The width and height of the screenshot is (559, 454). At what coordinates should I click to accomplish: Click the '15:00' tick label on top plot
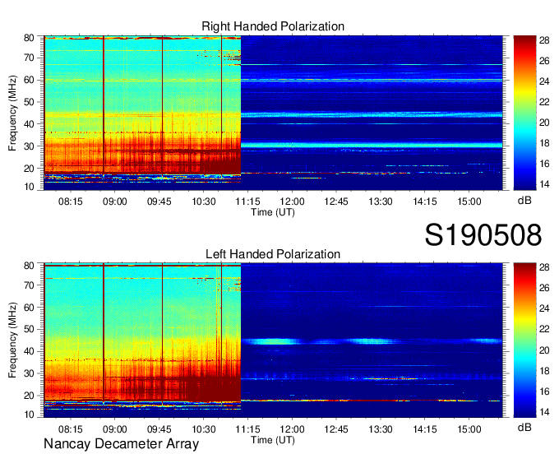click(469, 202)
